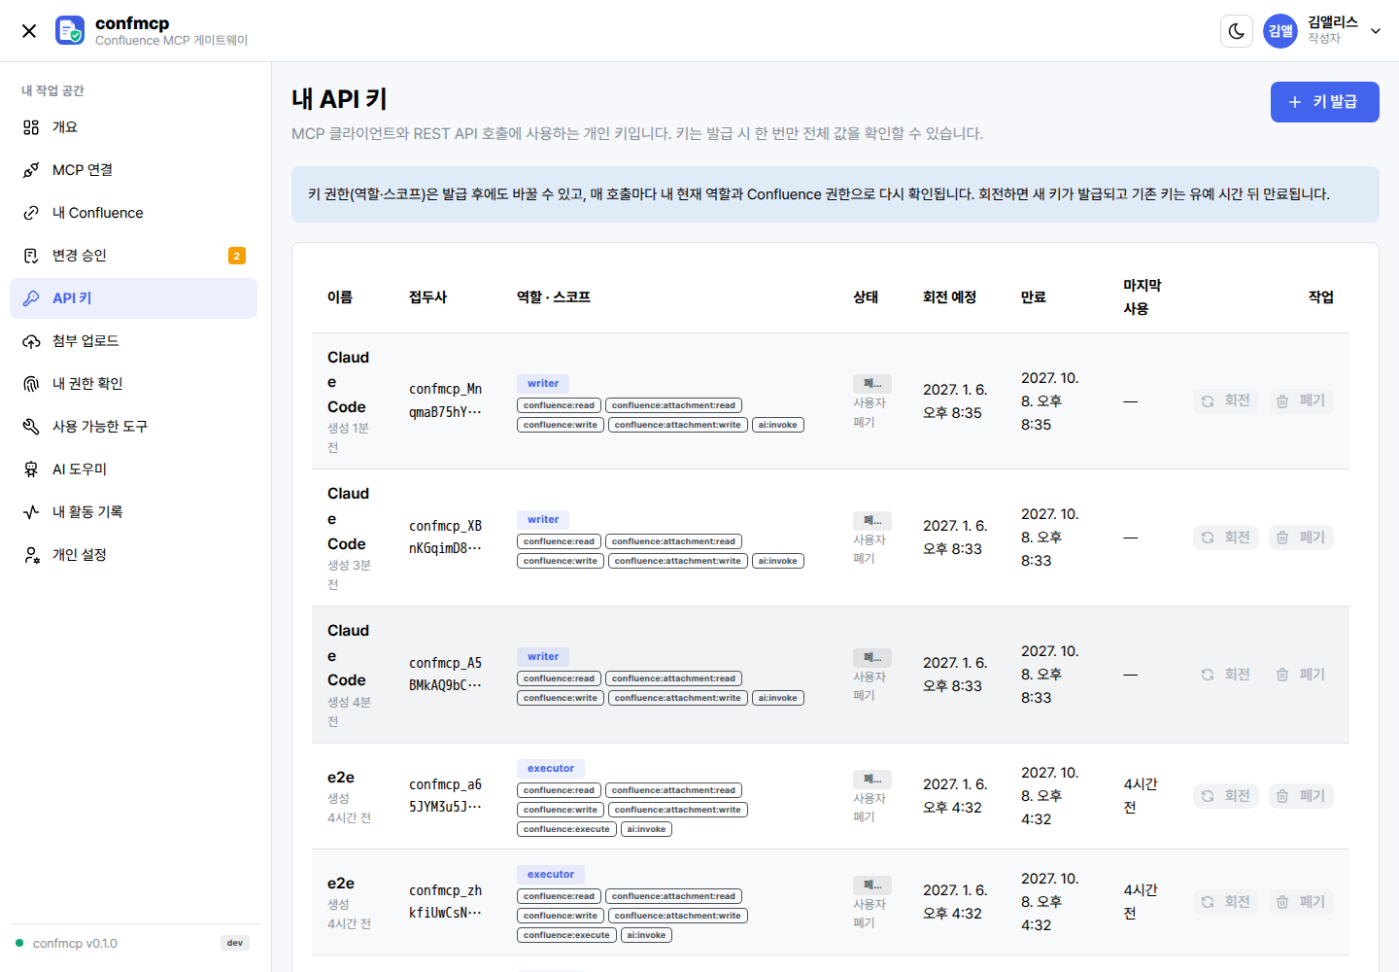1399x972 pixels.
Task: Click the 생성 1분 전 timestamp text
Action: [x=348, y=437]
